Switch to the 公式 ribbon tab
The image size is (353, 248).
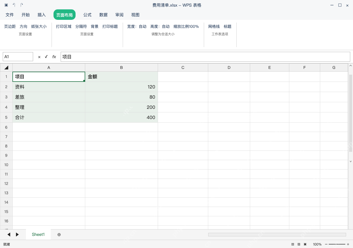point(87,15)
